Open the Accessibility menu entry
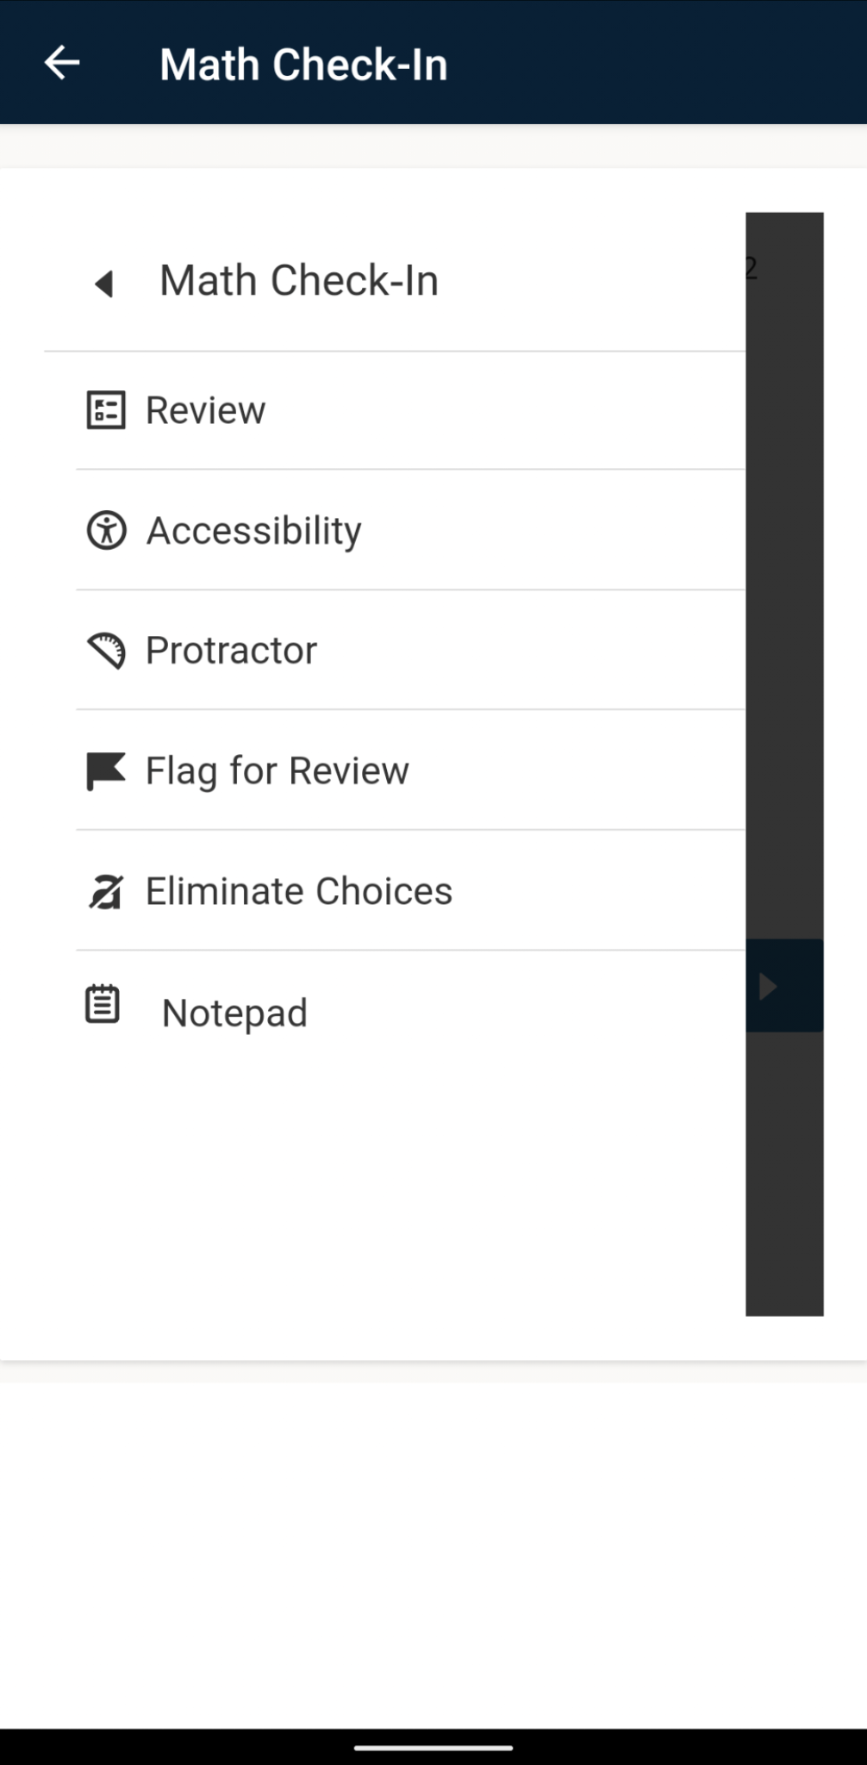 coord(253,531)
